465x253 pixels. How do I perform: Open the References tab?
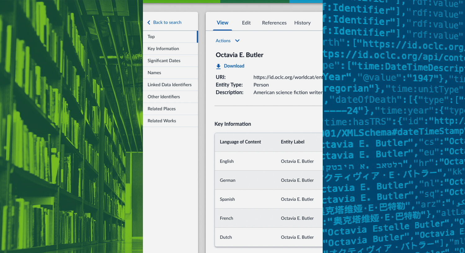click(x=274, y=23)
